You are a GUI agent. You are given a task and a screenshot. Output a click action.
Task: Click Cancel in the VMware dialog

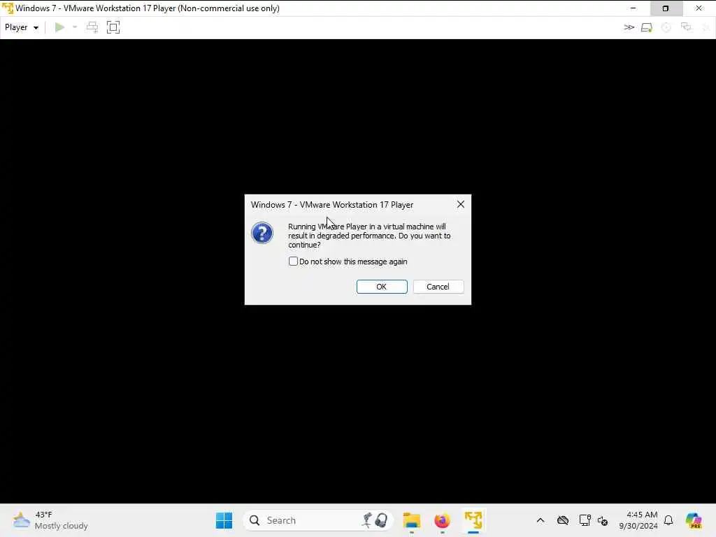[438, 287]
